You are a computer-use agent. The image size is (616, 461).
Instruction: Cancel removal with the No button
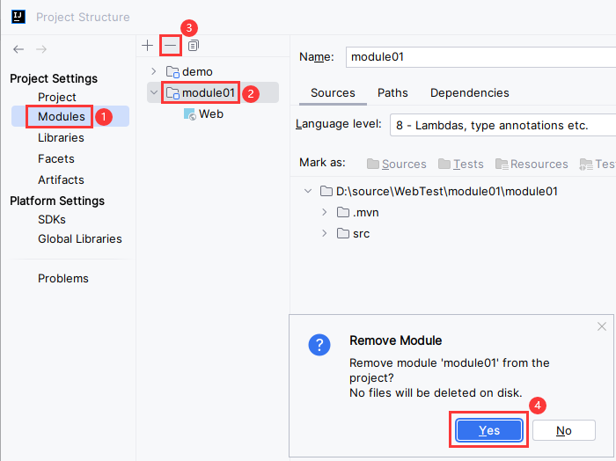(x=563, y=430)
